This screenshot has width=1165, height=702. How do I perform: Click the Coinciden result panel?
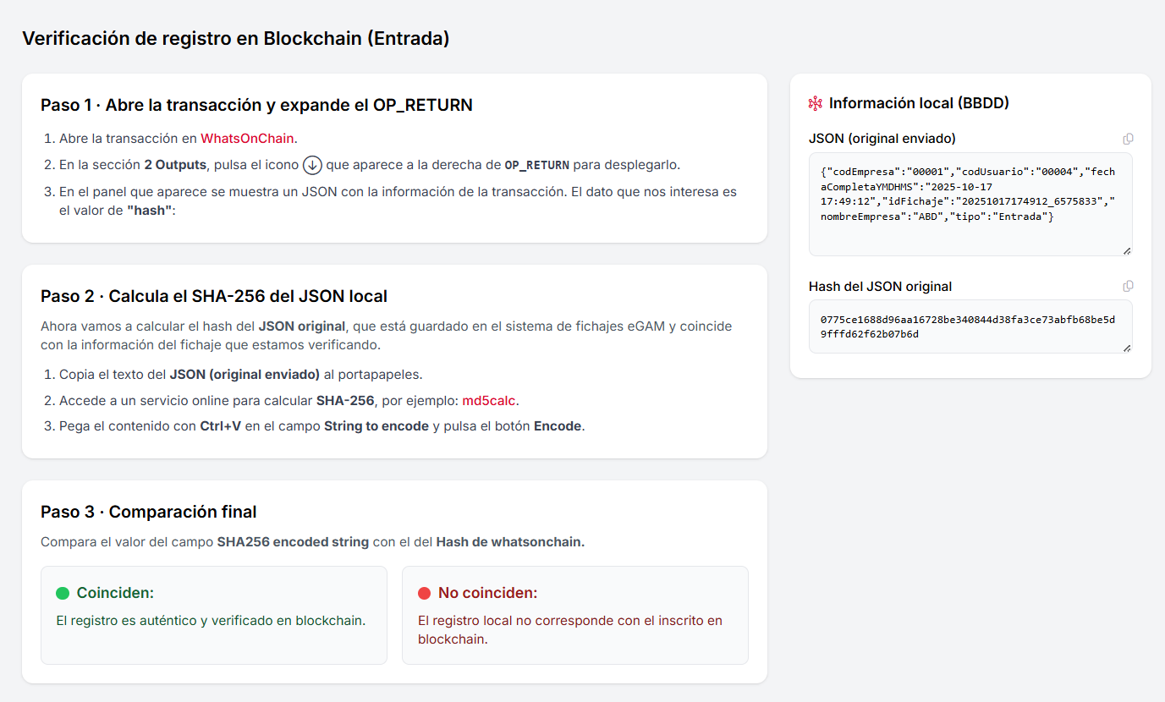(213, 616)
